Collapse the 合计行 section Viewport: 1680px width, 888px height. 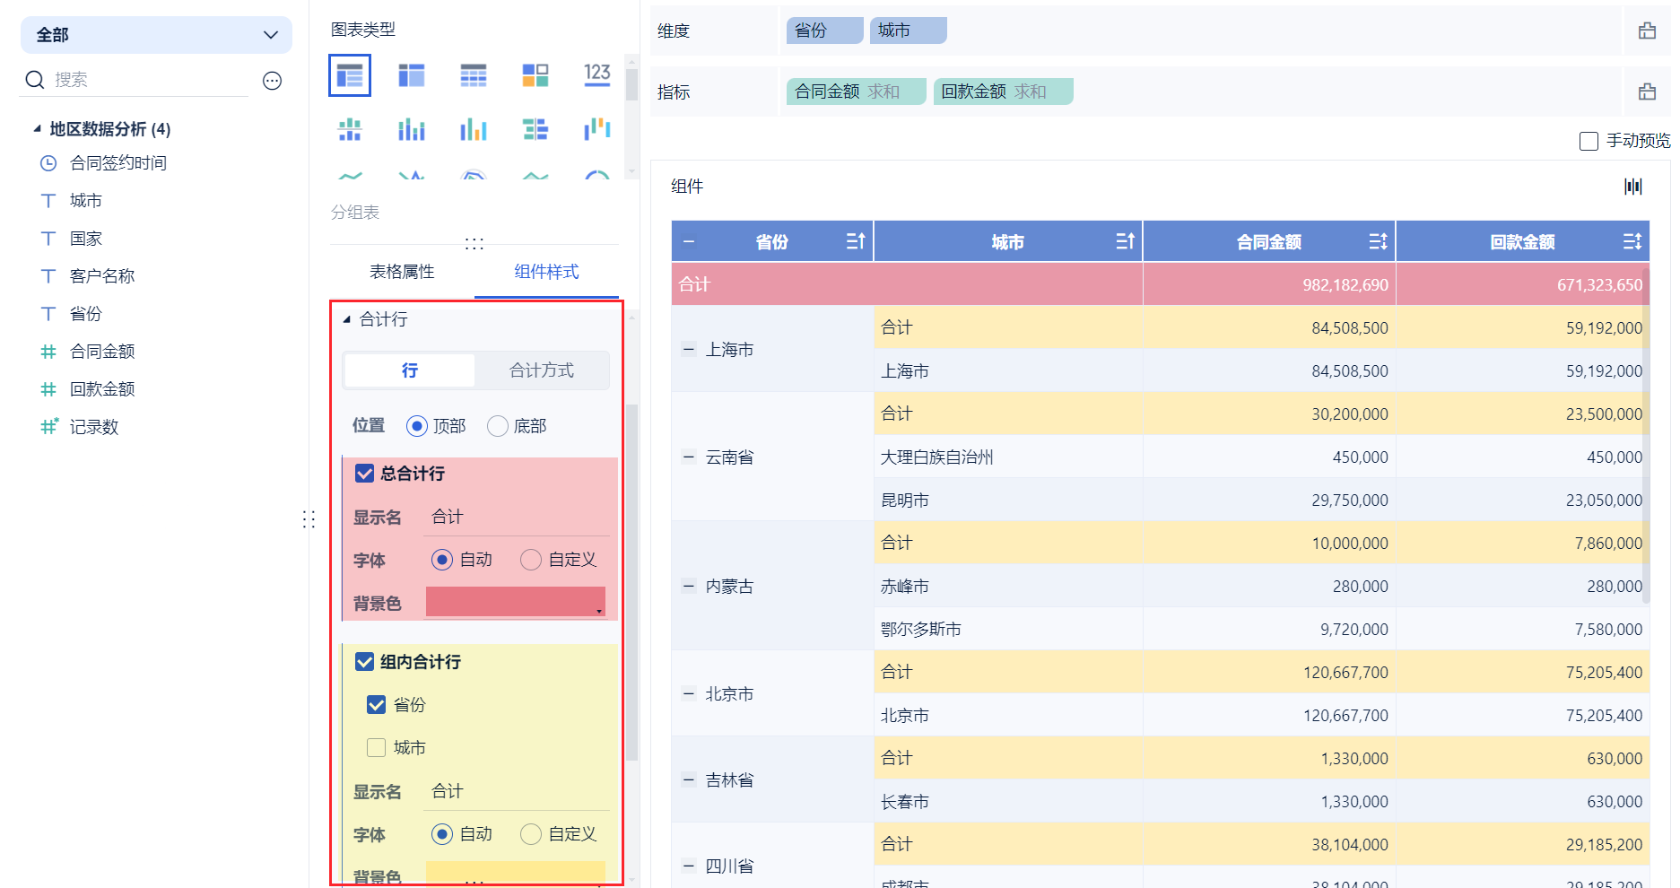[x=347, y=319]
